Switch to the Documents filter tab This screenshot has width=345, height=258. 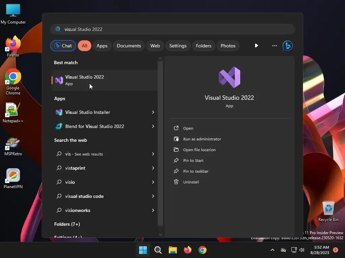[x=129, y=46]
